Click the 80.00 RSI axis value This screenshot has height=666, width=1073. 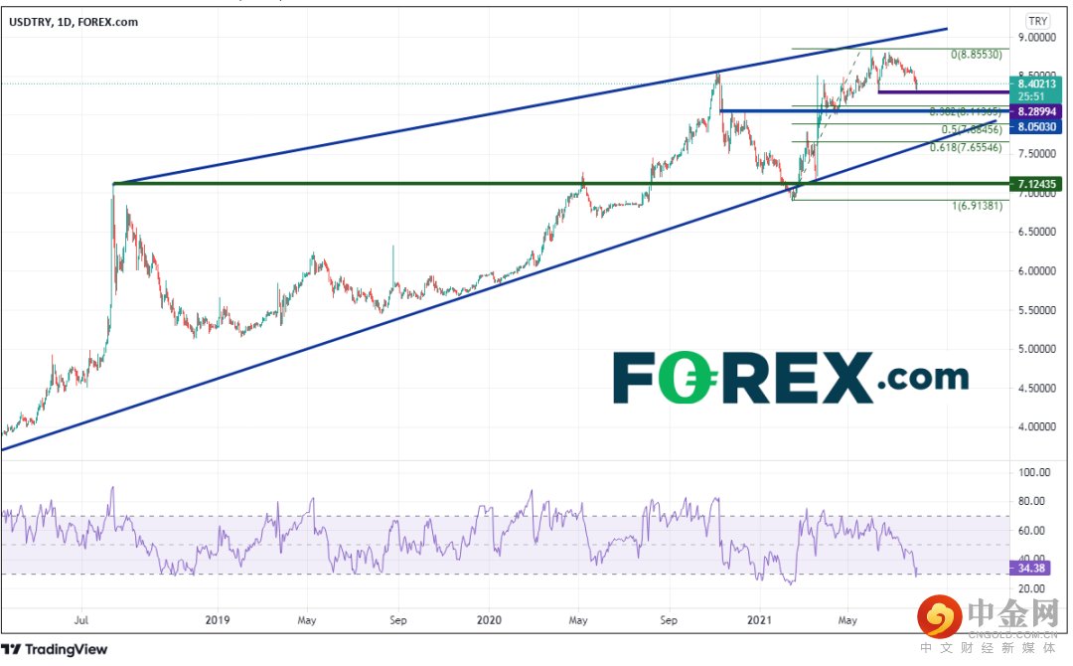pyautogui.click(x=1032, y=501)
